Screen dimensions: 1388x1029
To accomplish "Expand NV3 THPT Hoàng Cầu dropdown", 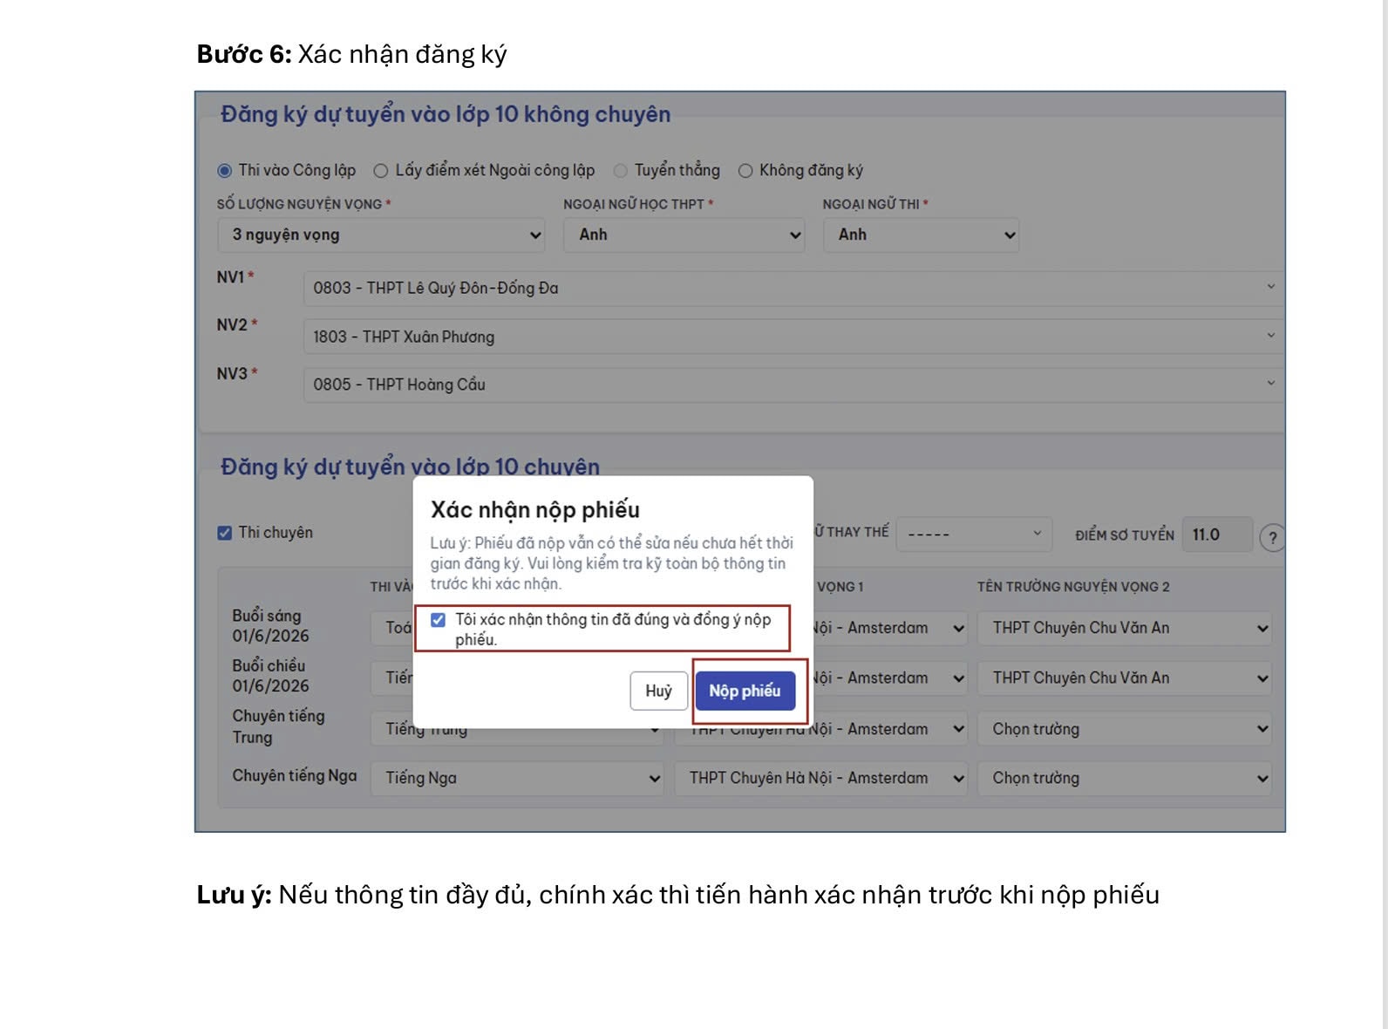I will [x=792, y=385].
